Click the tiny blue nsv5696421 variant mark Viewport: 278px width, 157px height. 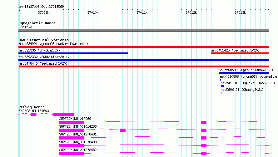tap(221, 93)
